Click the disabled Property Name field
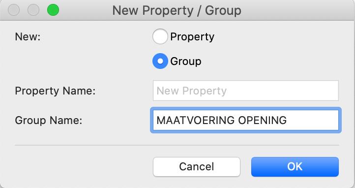 click(x=246, y=91)
